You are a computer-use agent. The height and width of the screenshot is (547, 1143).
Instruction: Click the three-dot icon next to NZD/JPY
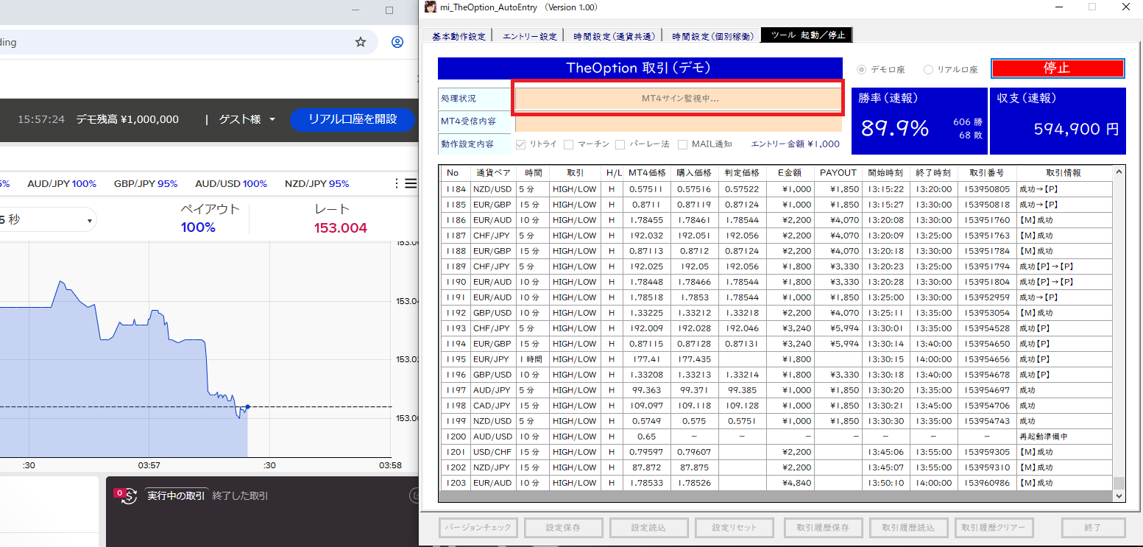397,183
